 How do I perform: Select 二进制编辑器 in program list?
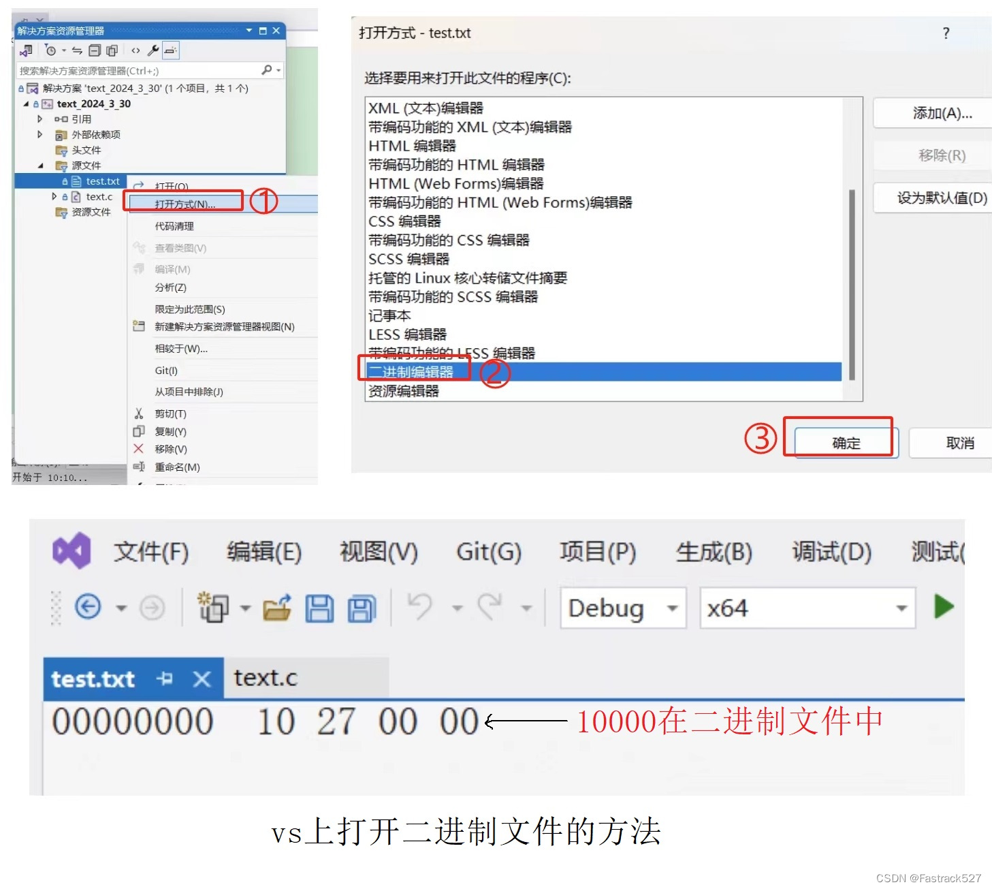pyautogui.click(x=605, y=372)
